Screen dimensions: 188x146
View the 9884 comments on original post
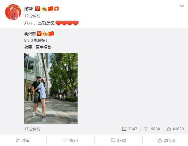(x=152, y=129)
